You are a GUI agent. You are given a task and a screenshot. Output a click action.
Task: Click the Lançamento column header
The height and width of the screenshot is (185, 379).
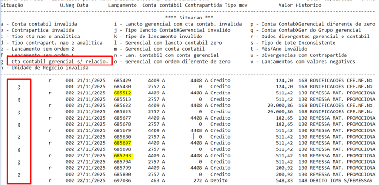pos(123,5)
